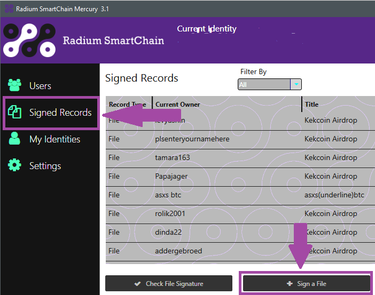Select the dinda22 record row
Viewport: 375px width, 295px height.
click(240, 233)
